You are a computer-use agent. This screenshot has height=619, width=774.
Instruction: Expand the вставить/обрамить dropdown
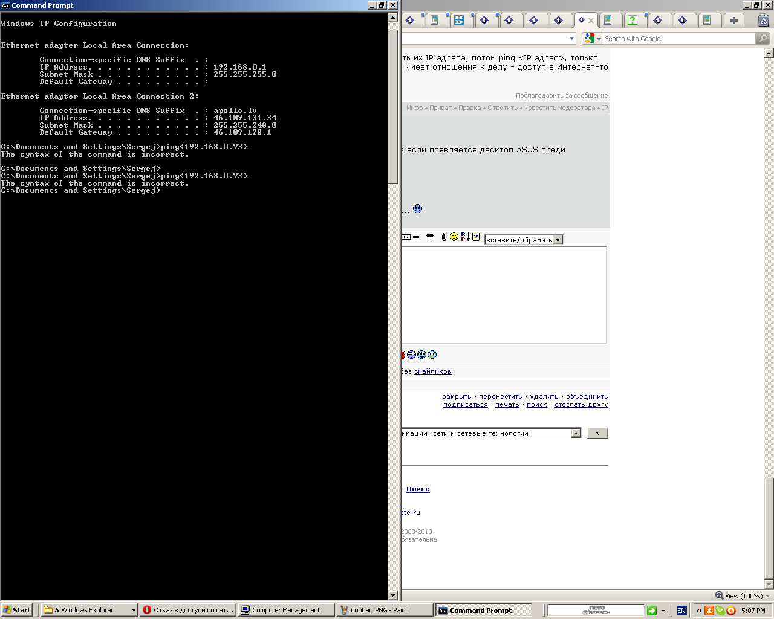point(558,240)
